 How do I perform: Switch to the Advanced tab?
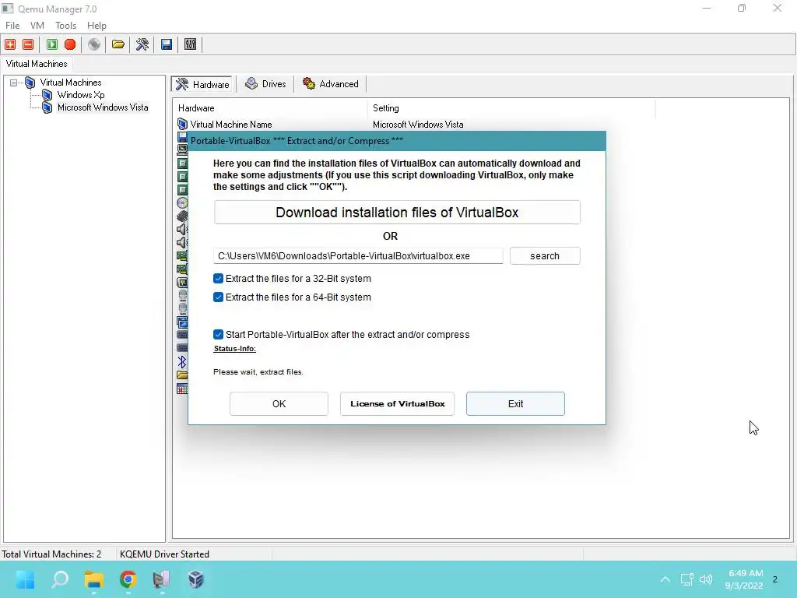coord(330,84)
